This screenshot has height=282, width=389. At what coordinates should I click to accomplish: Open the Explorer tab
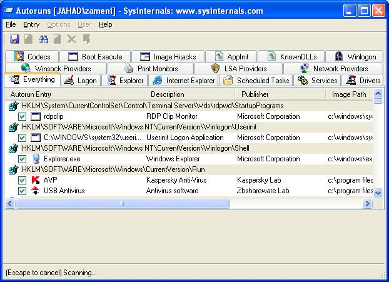(125, 81)
